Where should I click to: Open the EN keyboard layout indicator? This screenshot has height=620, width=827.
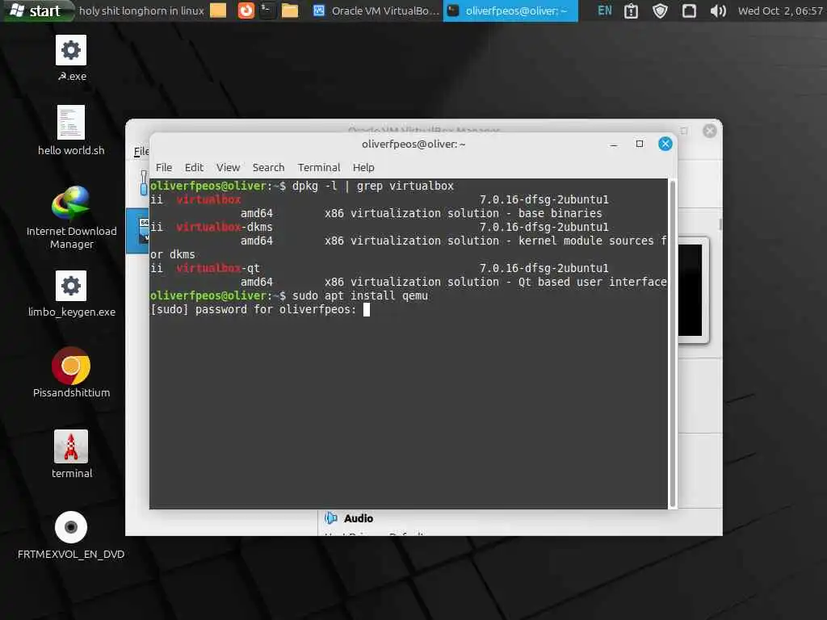[605, 10]
